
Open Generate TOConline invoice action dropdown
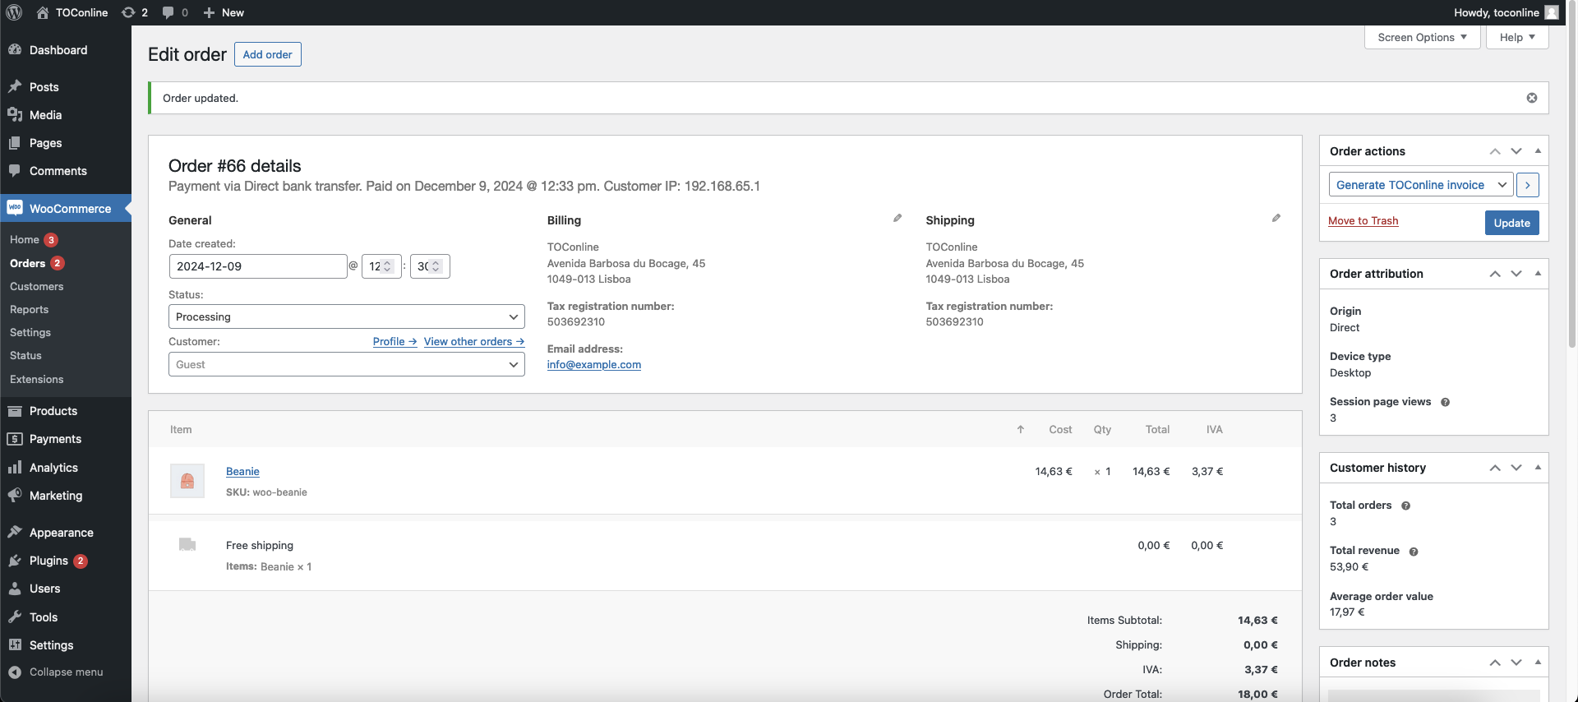pos(1420,185)
